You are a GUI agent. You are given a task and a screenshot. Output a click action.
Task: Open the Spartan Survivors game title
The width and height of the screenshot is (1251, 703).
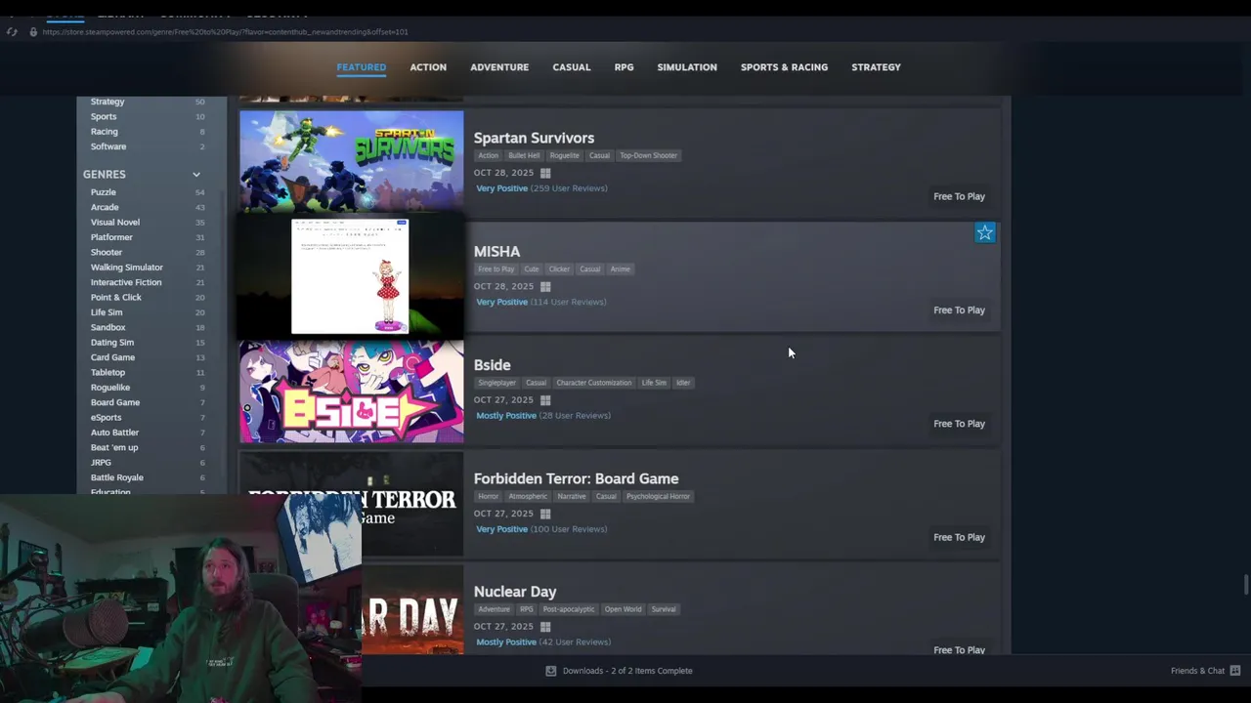[x=534, y=138]
